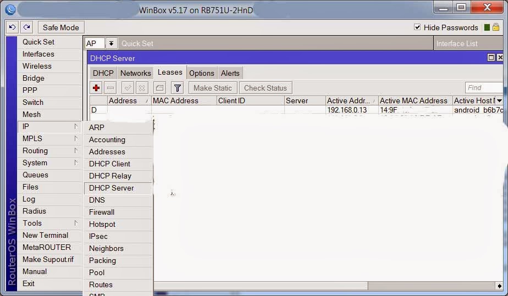Click WinBox logo in title bar
Screen dimensions: 508x296
[x=10, y=9]
